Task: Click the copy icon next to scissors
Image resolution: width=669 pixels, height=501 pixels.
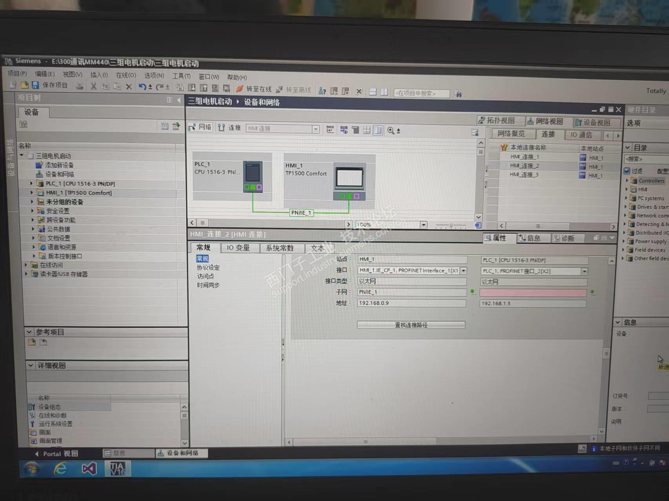Action: [x=105, y=86]
